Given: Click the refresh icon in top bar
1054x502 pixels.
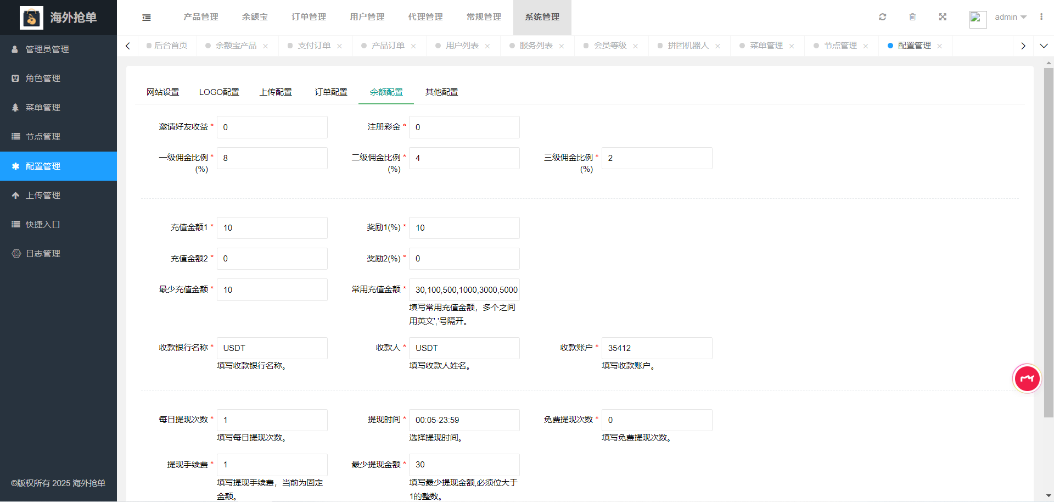Looking at the screenshot, I should [882, 17].
